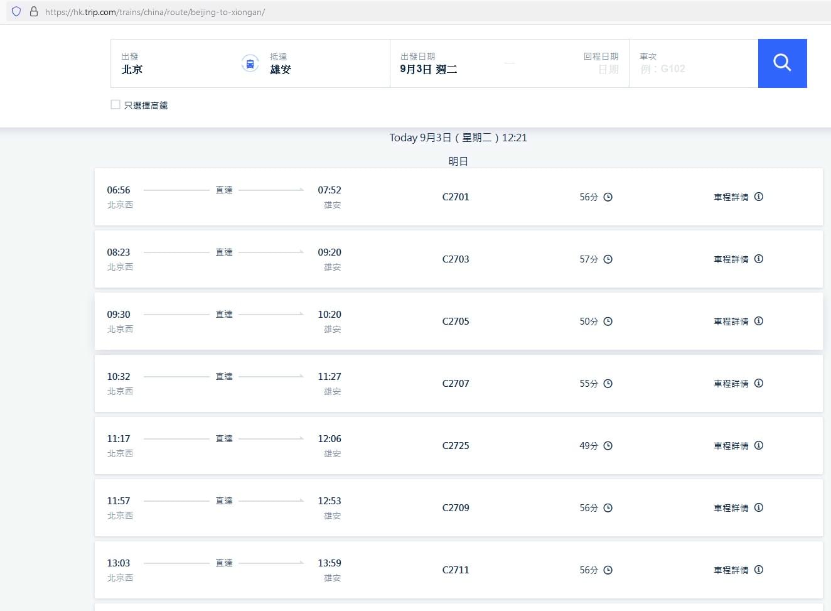Click the info icon in the C2725 row

point(759,445)
